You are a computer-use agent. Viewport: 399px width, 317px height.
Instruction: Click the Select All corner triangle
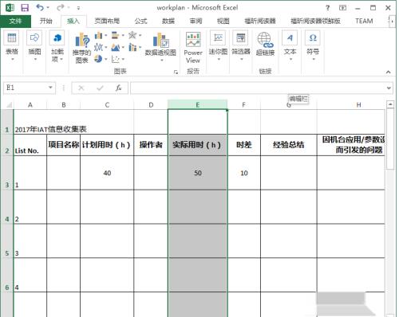[9, 105]
